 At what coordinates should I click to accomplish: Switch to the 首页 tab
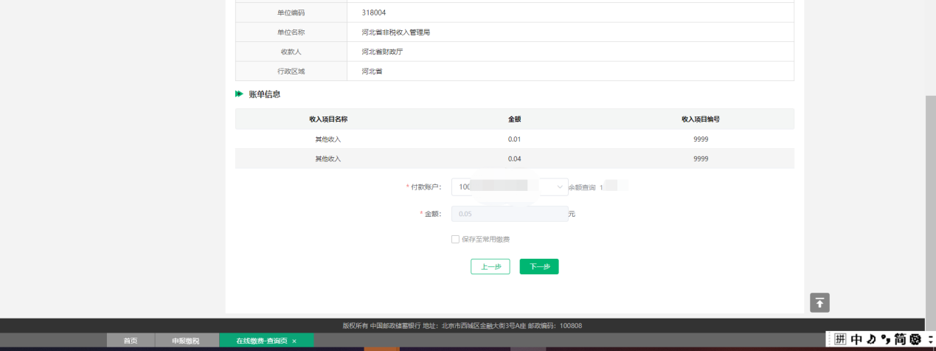pyautogui.click(x=131, y=341)
